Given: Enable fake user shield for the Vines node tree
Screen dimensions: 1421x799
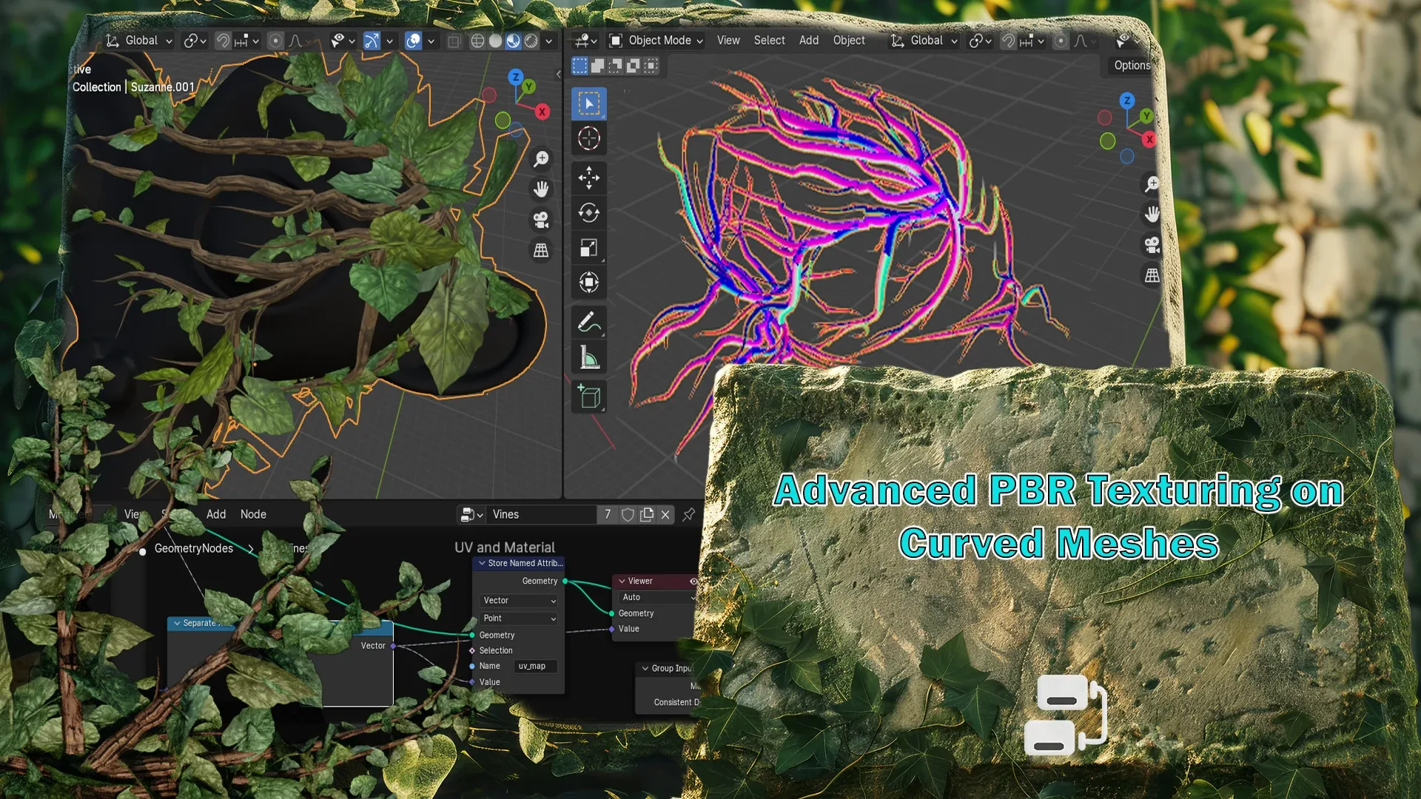Looking at the screenshot, I should (x=628, y=514).
